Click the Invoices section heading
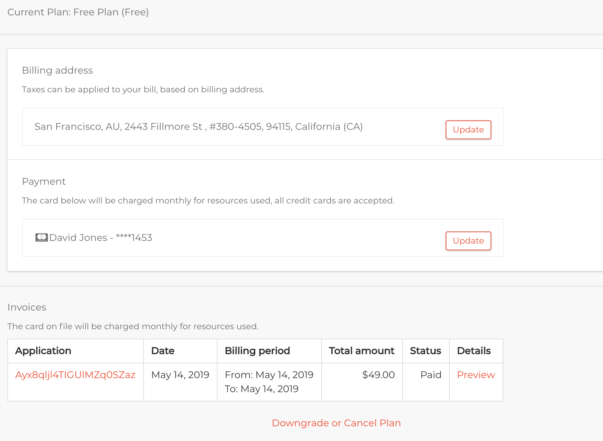Screen dimensions: 603x441 27,307
